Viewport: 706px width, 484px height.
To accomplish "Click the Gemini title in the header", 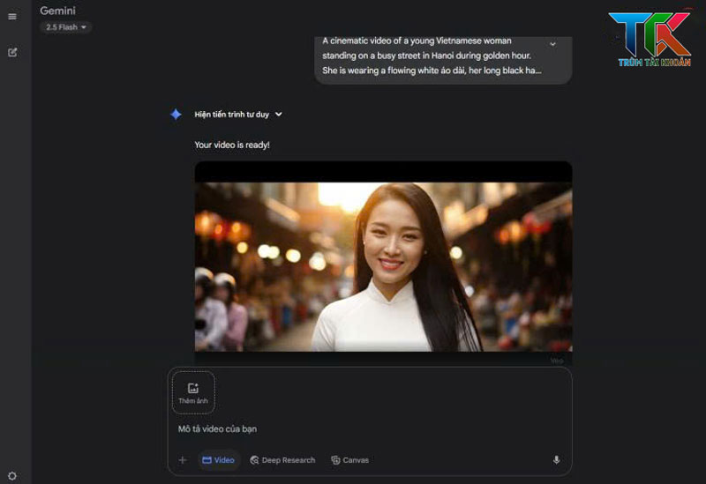I will (58, 11).
